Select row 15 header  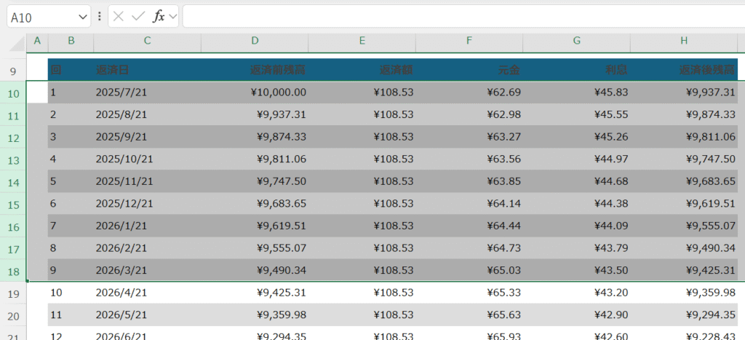coord(13,205)
